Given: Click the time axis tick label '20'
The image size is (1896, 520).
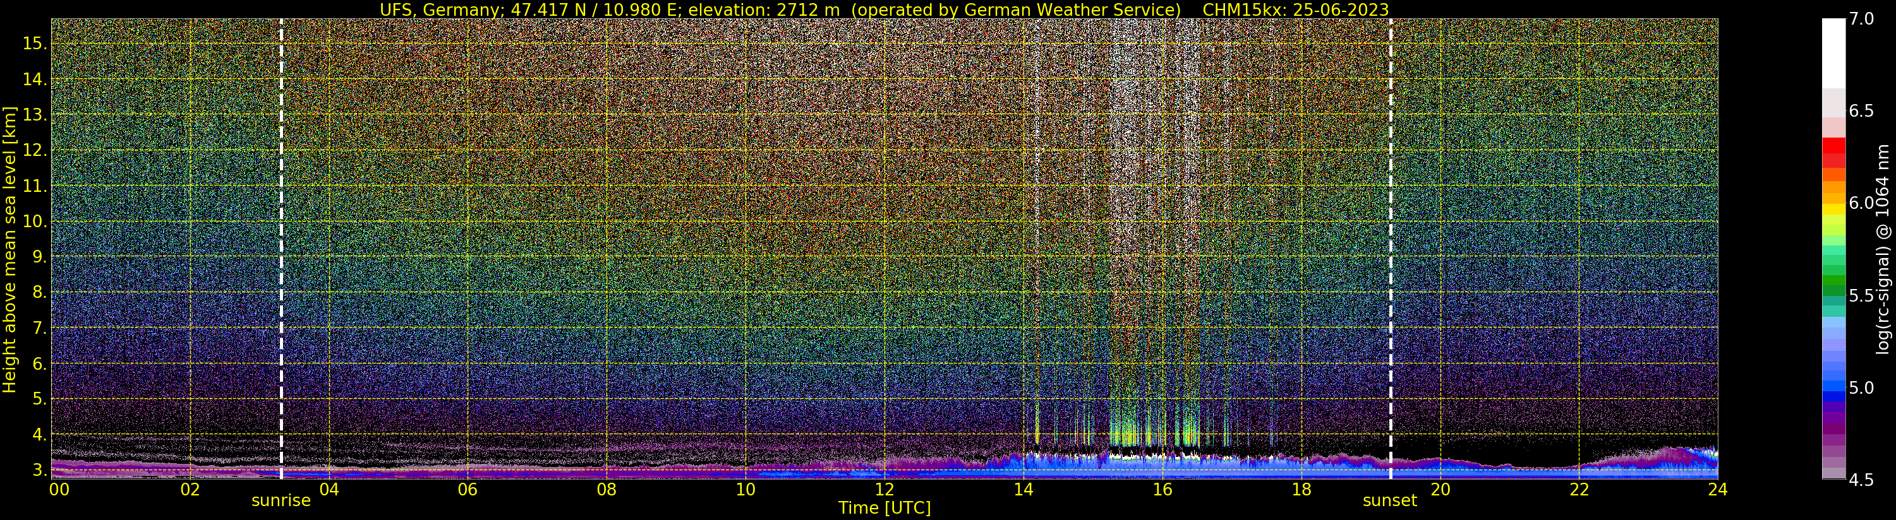Looking at the screenshot, I should point(1440,489).
